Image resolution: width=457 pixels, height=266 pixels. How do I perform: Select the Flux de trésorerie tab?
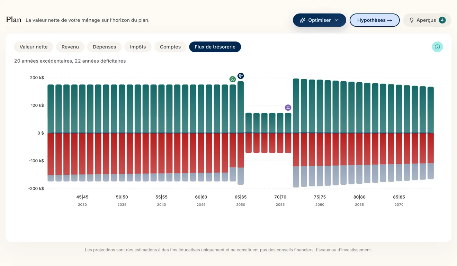(x=215, y=47)
